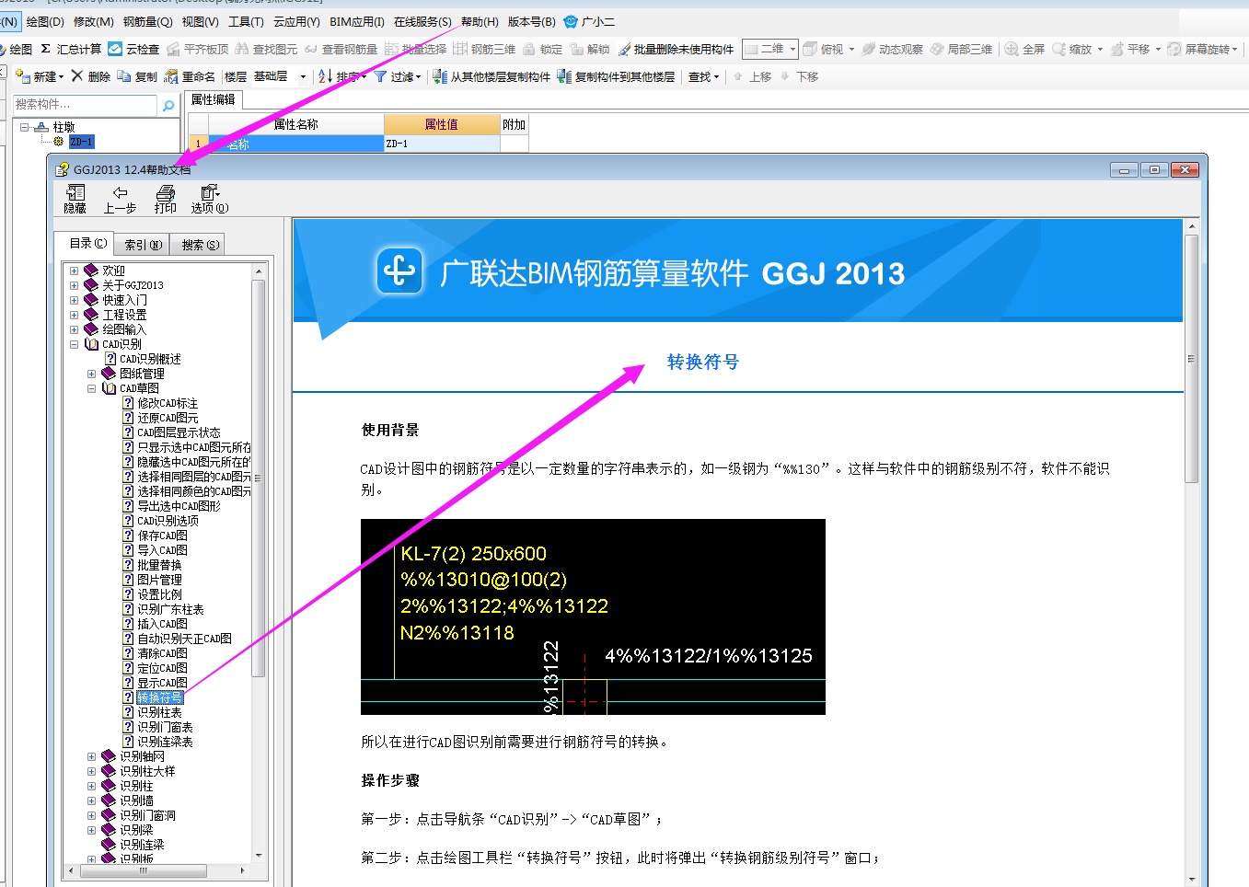Click the ZD-1 属性值 cell

(x=442, y=144)
